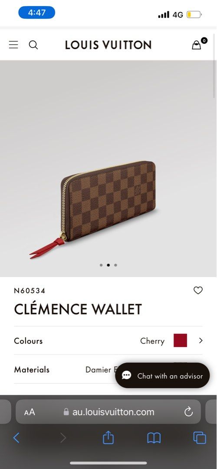Screen dimensions: 217x469
Task: Show first product image via carousel dot
Action: tap(101, 265)
